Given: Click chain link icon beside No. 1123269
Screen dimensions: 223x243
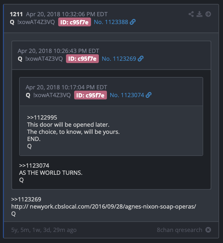Looking at the screenshot, I should pyautogui.click(x=140, y=58).
